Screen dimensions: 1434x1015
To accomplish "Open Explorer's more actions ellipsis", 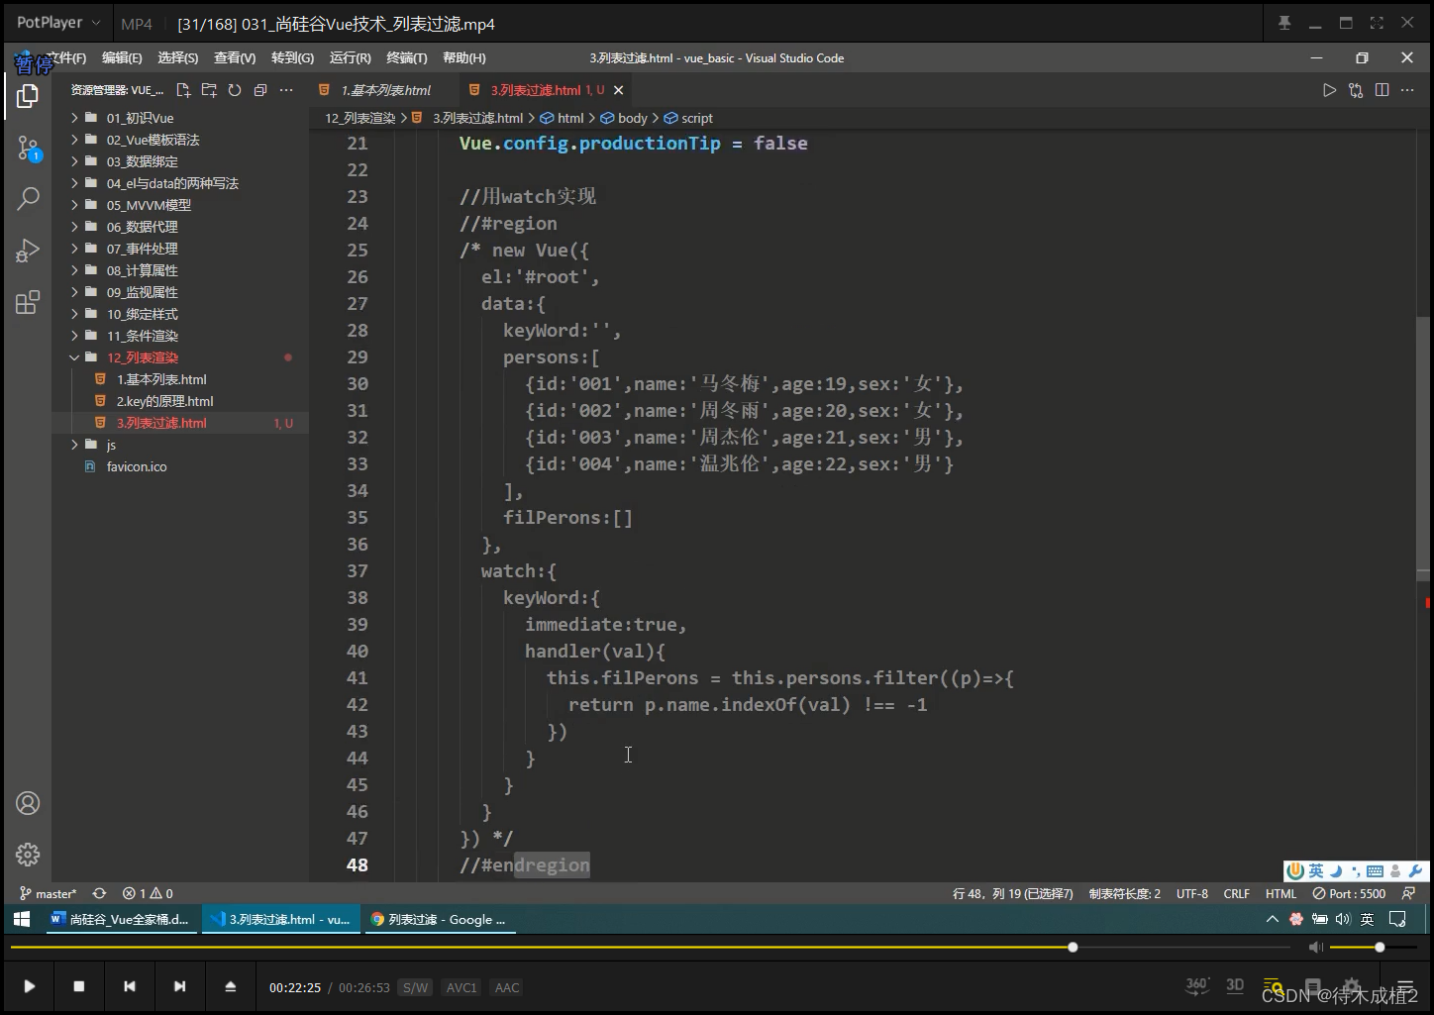I will tap(286, 90).
